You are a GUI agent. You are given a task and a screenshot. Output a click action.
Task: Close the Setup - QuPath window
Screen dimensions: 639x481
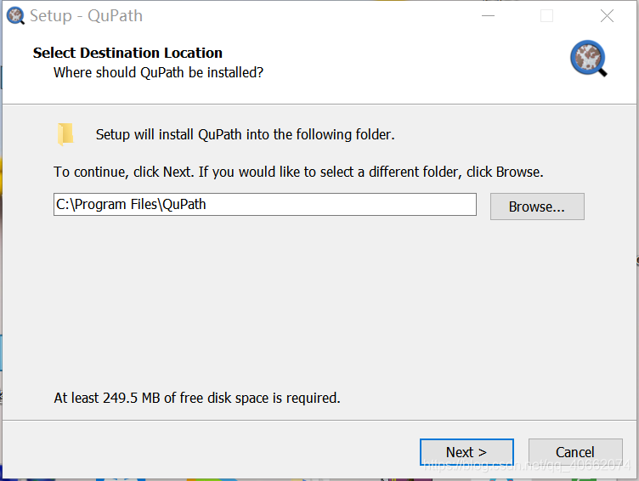[x=607, y=16]
